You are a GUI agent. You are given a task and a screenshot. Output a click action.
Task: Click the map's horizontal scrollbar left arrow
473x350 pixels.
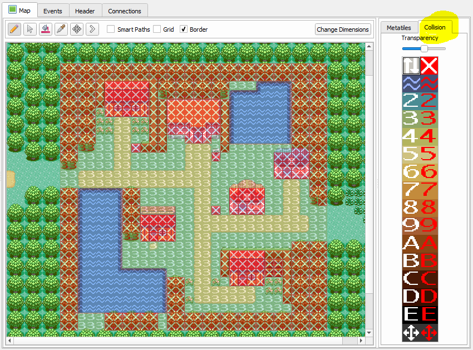pyautogui.click(x=9, y=341)
